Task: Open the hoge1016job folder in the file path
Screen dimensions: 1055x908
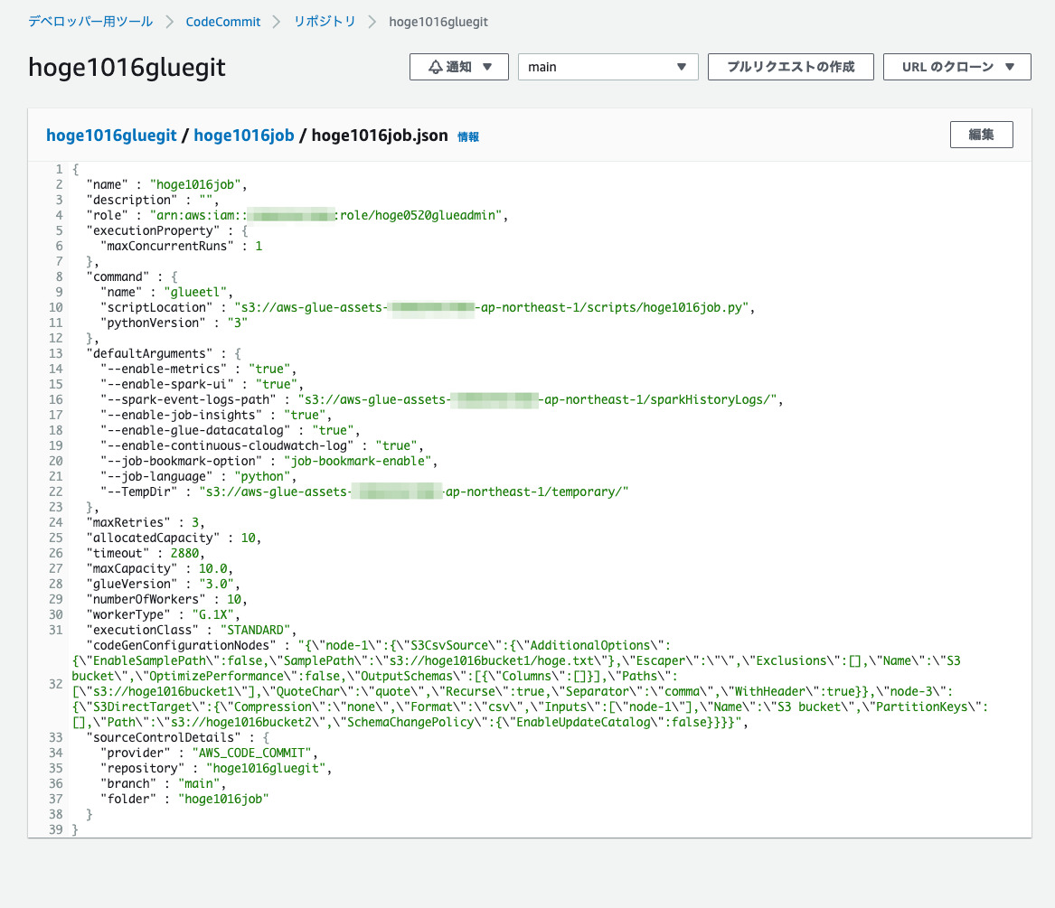Action: pyautogui.click(x=243, y=135)
